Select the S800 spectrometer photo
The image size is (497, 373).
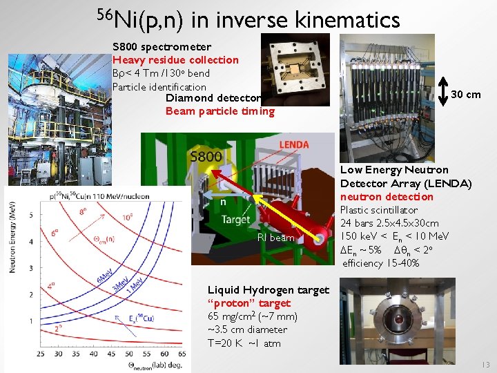click(x=60, y=119)
